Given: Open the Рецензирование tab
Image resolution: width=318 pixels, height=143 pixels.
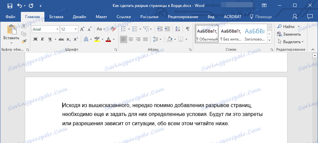Looking at the screenshot, I should pos(183,17).
